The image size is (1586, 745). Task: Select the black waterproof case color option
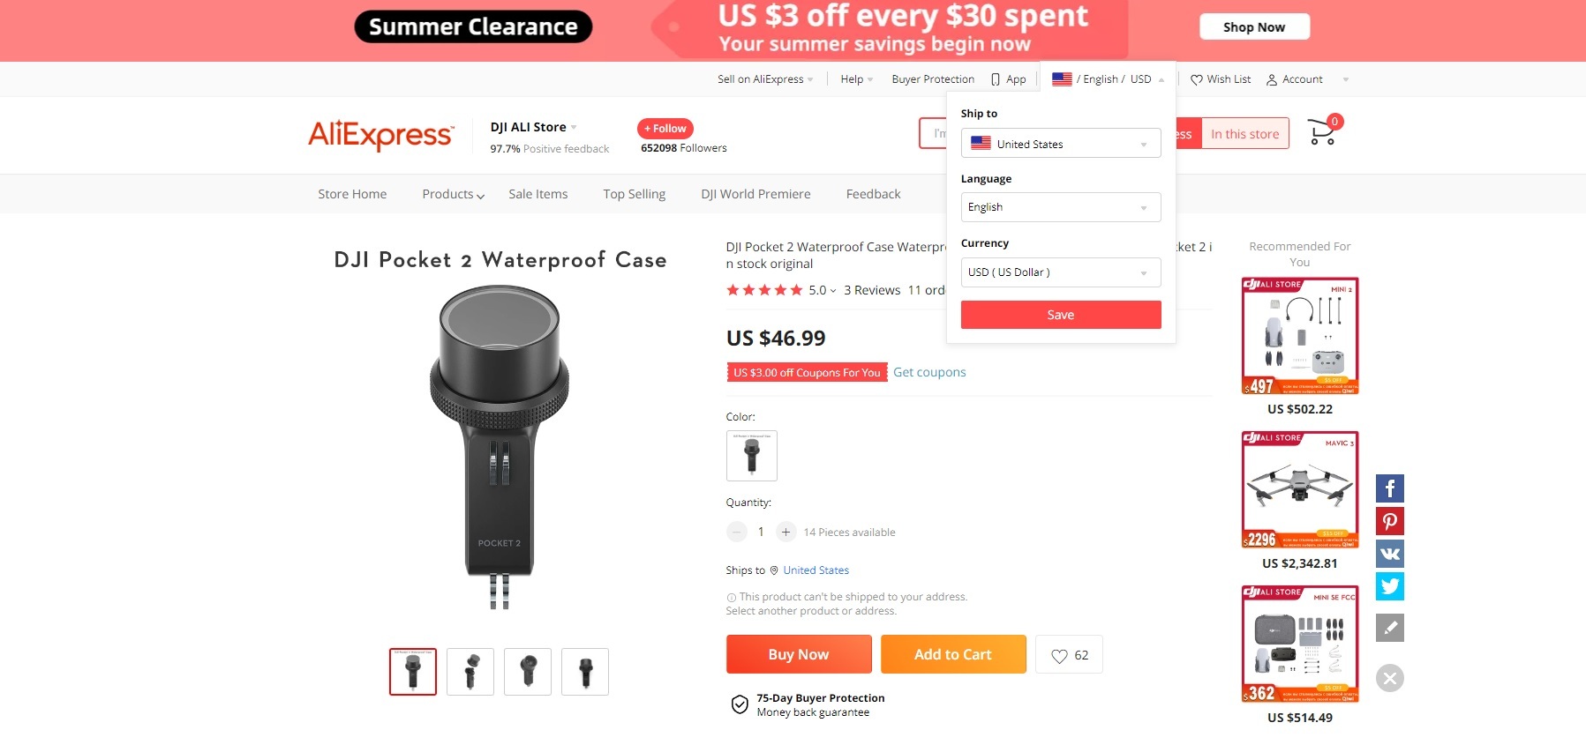[752, 455]
